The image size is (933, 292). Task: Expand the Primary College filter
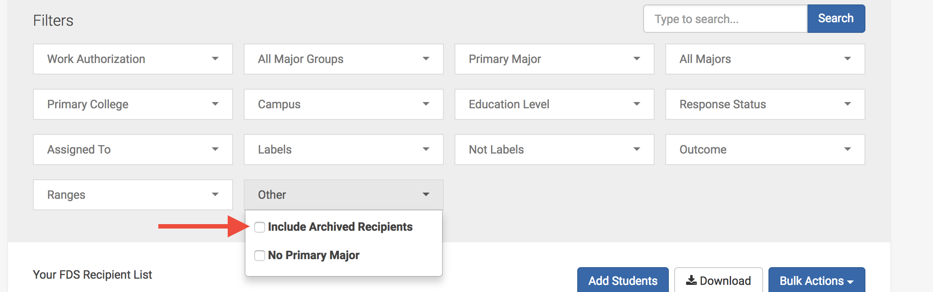(x=133, y=104)
